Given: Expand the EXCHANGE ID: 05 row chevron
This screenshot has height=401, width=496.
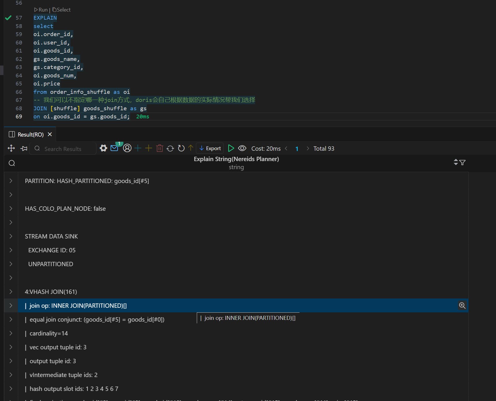Looking at the screenshot, I should coord(11,250).
